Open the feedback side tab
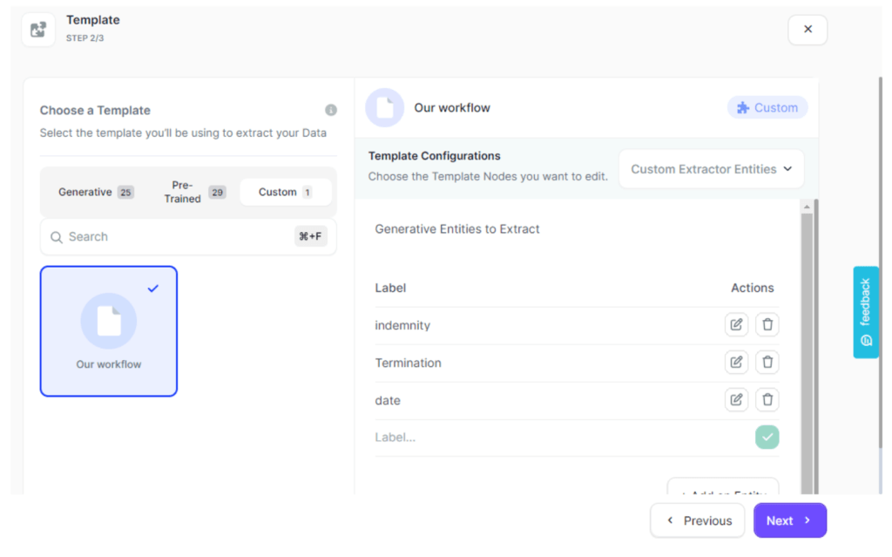 865,312
